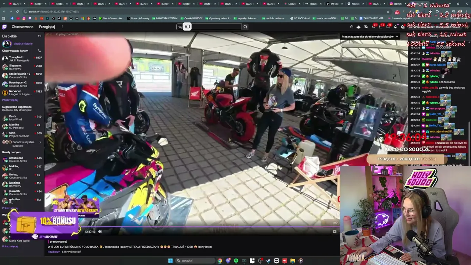Open the Facebook bookmark icon
The width and height of the screenshot is (471, 265).
coord(12,18)
